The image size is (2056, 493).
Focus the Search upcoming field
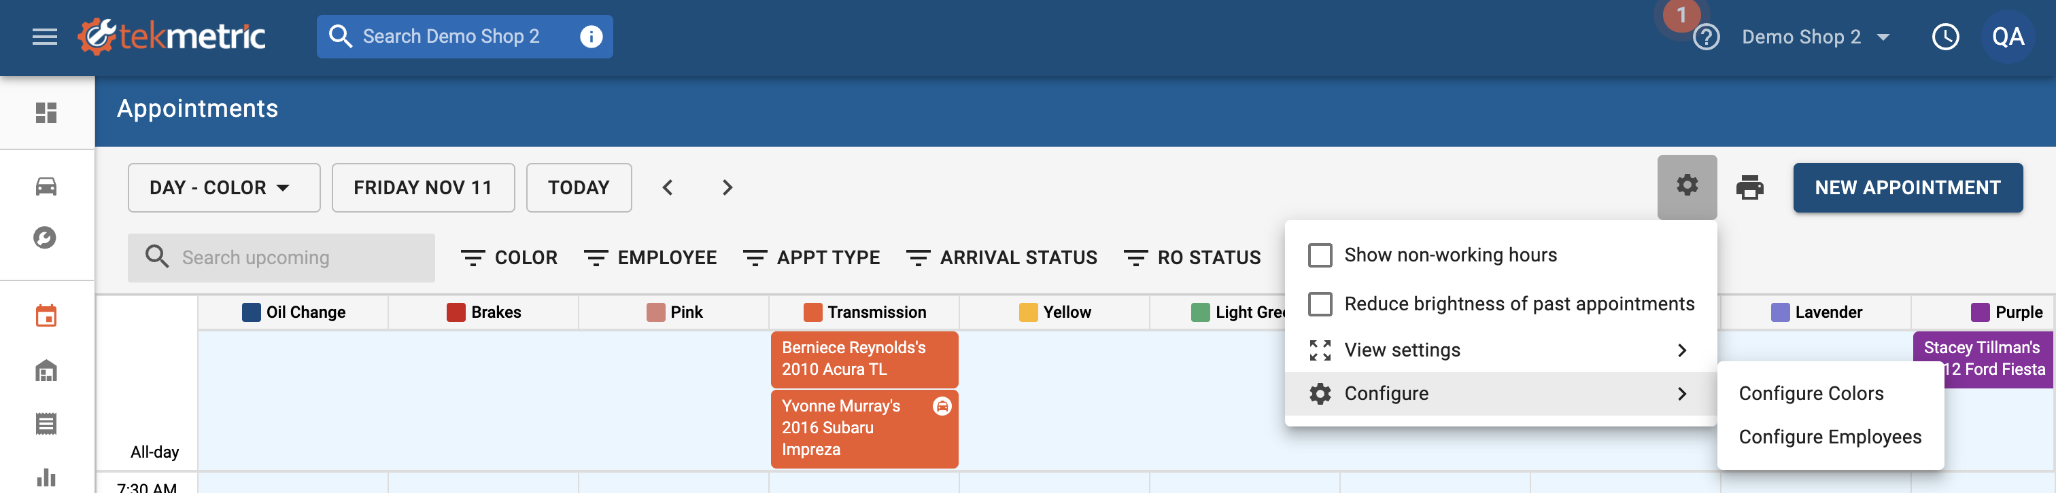tap(281, 257)
